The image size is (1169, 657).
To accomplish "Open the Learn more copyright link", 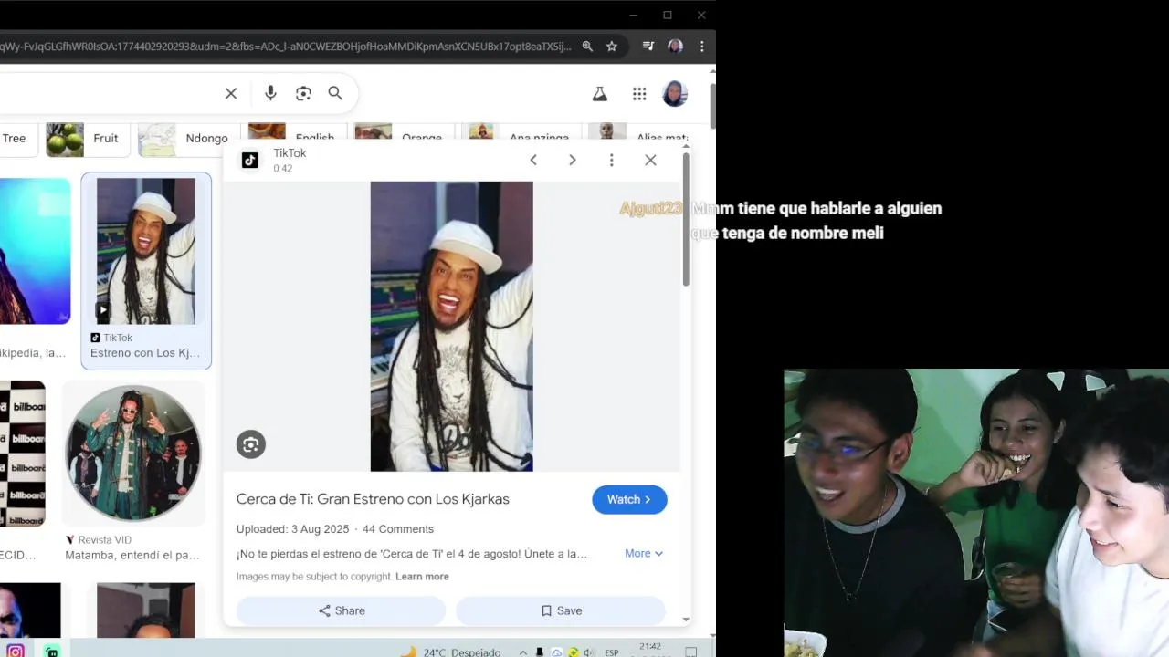I will [422, 577].
